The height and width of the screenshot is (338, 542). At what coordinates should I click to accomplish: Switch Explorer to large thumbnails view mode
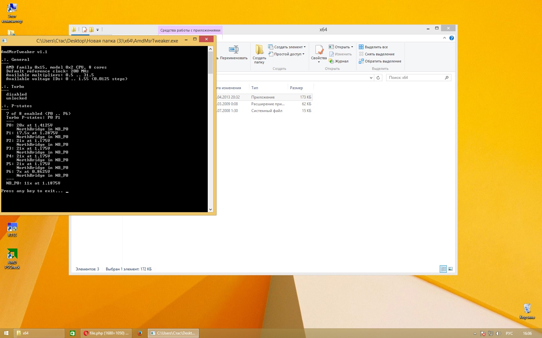(x=450, y=269)
